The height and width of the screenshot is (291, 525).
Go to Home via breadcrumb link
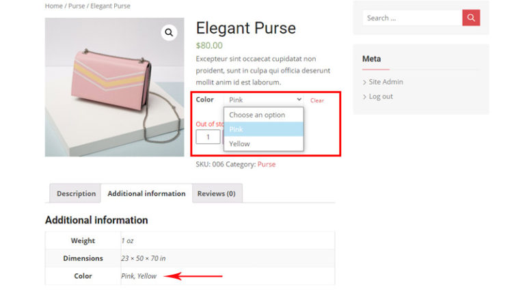coord(53,6)
